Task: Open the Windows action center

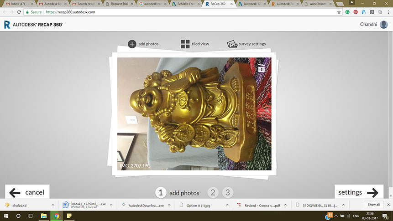Action: point(385,216)
